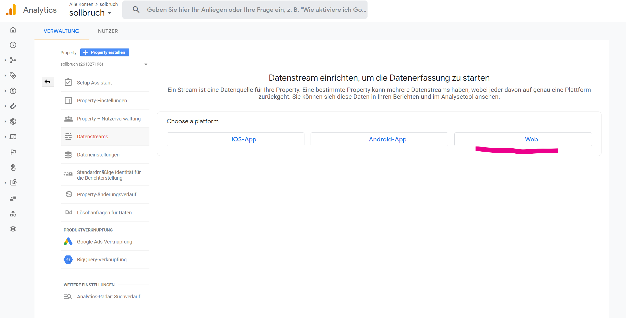Click the Analytics logo icon
Screen dimensions: 626x318
(x=11, y=10)
